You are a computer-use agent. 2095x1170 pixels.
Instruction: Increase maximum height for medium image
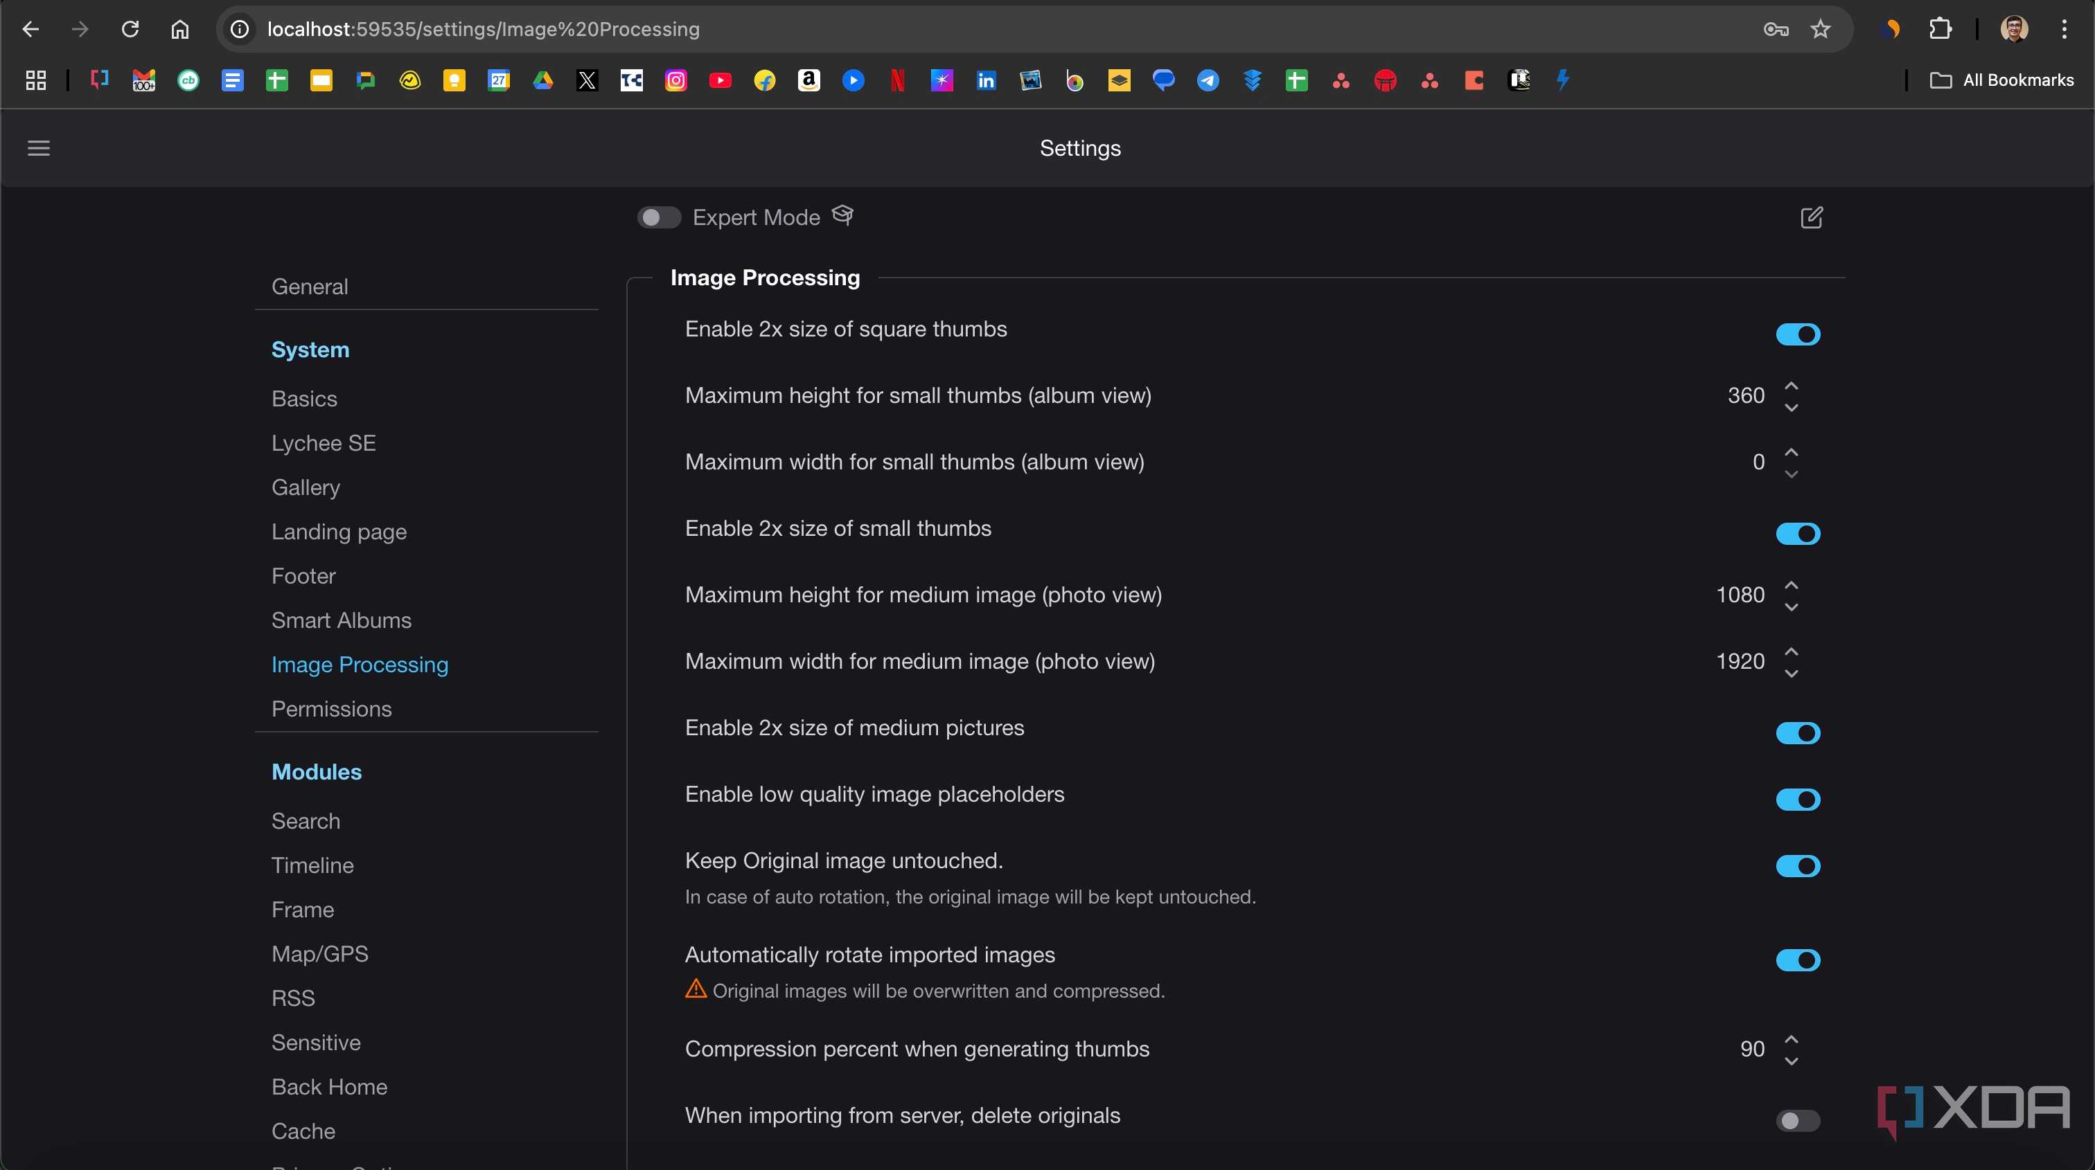[1791, 584]
